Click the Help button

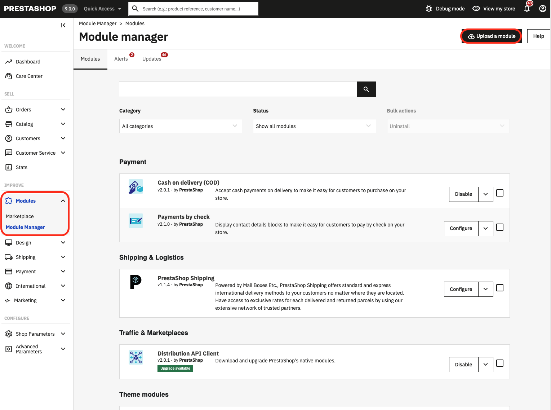[538, 36]
